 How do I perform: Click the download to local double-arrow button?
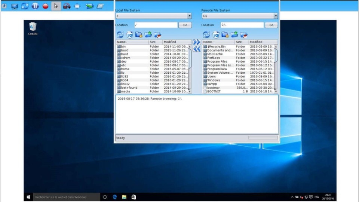(197, 49)
